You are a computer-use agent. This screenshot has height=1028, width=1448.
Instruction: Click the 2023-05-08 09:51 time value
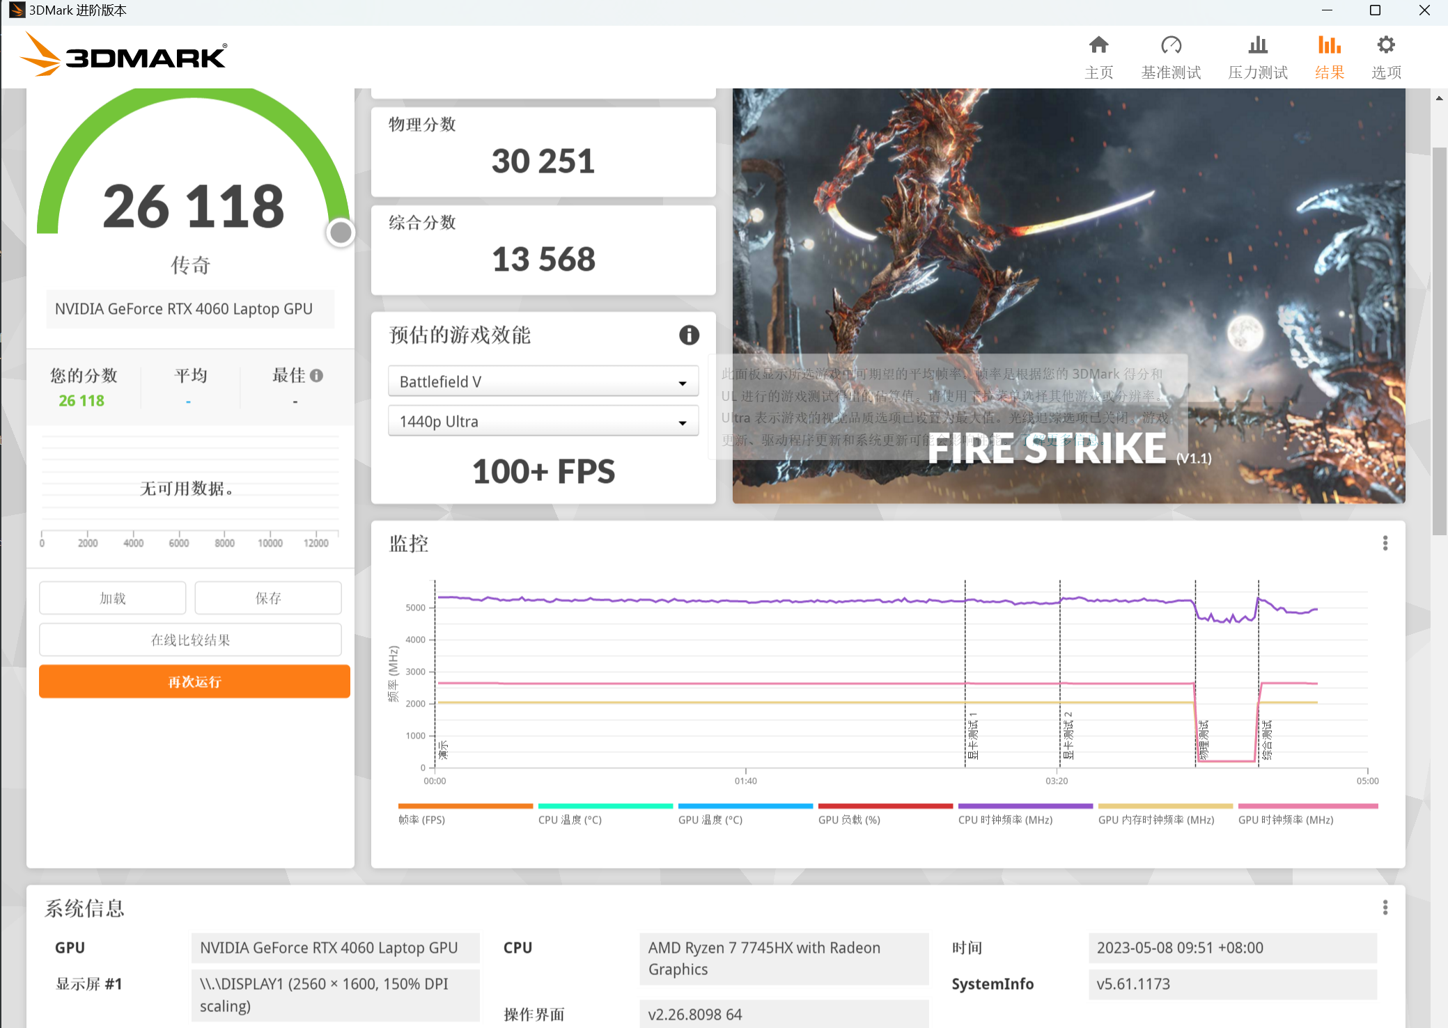click(x=1232, y=948)
